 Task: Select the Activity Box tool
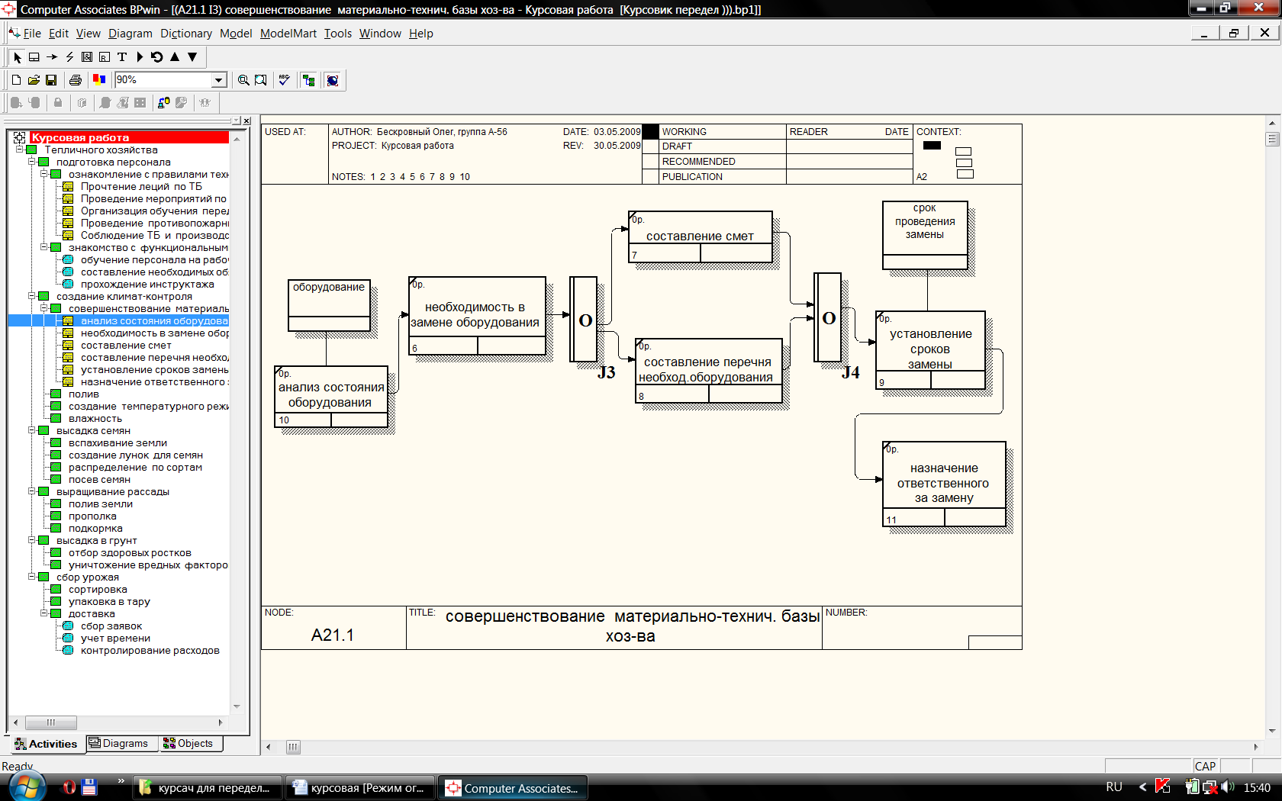tap(34, 57)
